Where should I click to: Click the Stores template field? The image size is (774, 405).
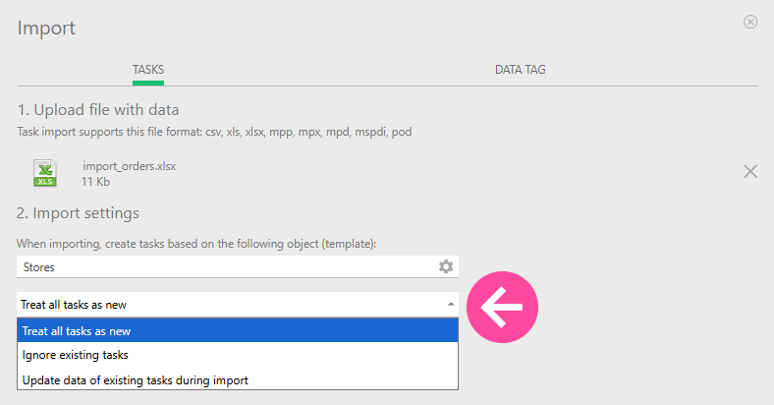(226, 266)
